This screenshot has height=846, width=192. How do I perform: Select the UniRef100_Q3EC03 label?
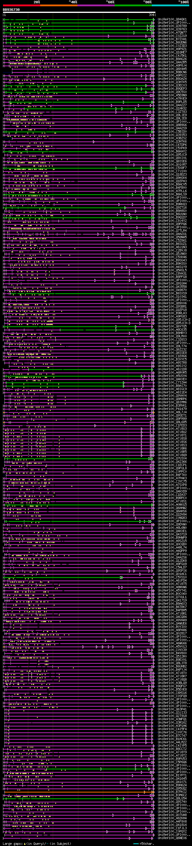(172, 86)
